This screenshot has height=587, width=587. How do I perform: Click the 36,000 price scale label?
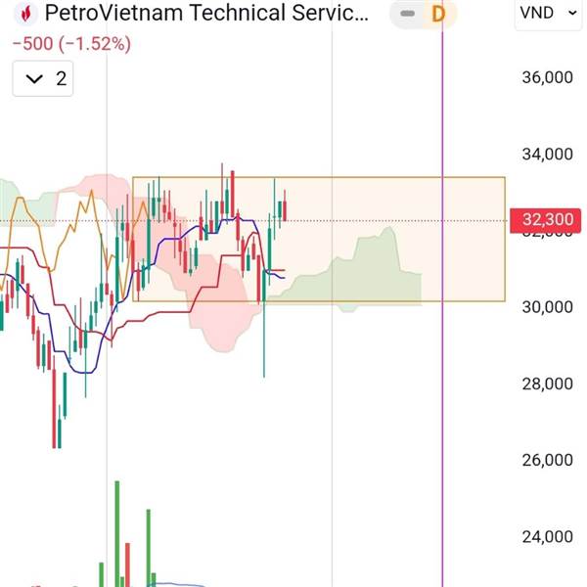coord(547,78)
